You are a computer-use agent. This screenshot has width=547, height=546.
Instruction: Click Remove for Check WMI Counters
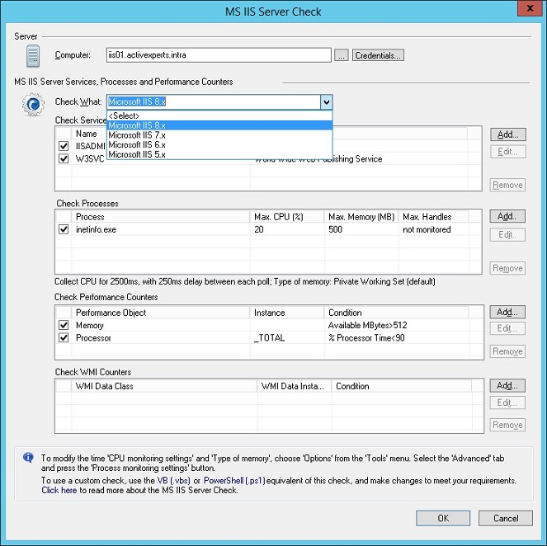point(507,425)
